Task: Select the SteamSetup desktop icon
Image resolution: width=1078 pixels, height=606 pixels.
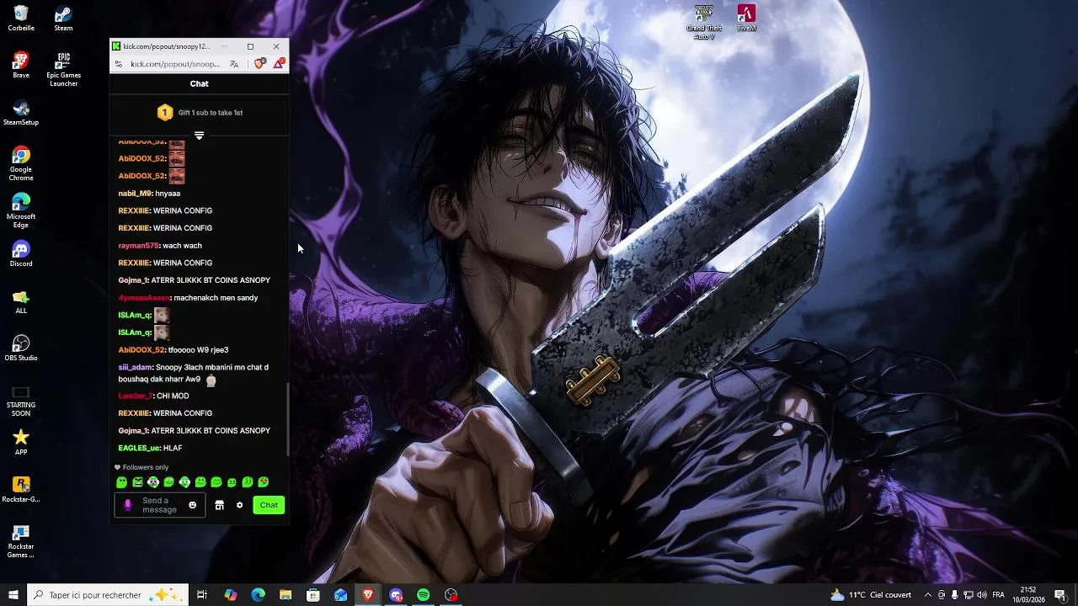Action: (21, 112)
